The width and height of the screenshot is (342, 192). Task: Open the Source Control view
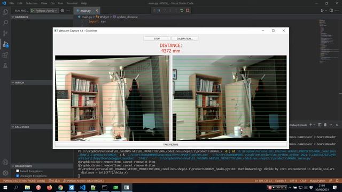(x=5, y=33)
